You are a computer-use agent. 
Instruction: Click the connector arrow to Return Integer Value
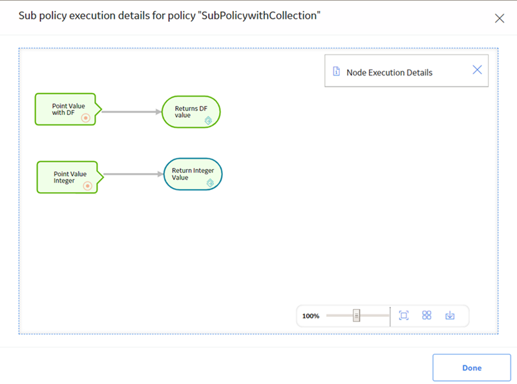[134, 174]
